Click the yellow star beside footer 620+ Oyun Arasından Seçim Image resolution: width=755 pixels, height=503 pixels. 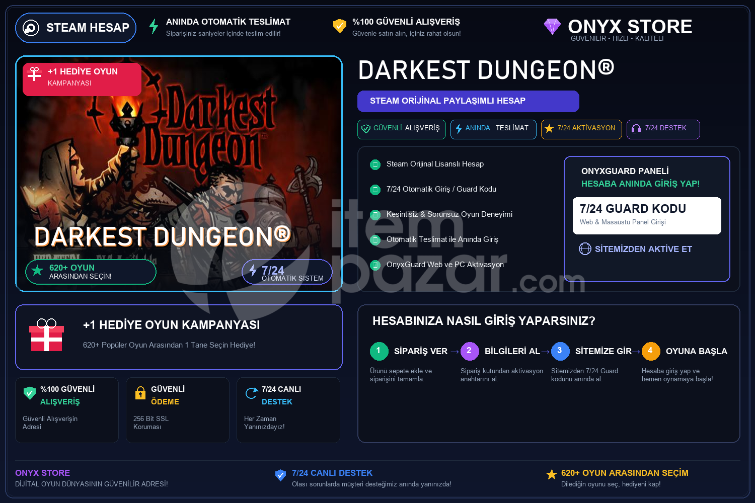click(552, 474)
